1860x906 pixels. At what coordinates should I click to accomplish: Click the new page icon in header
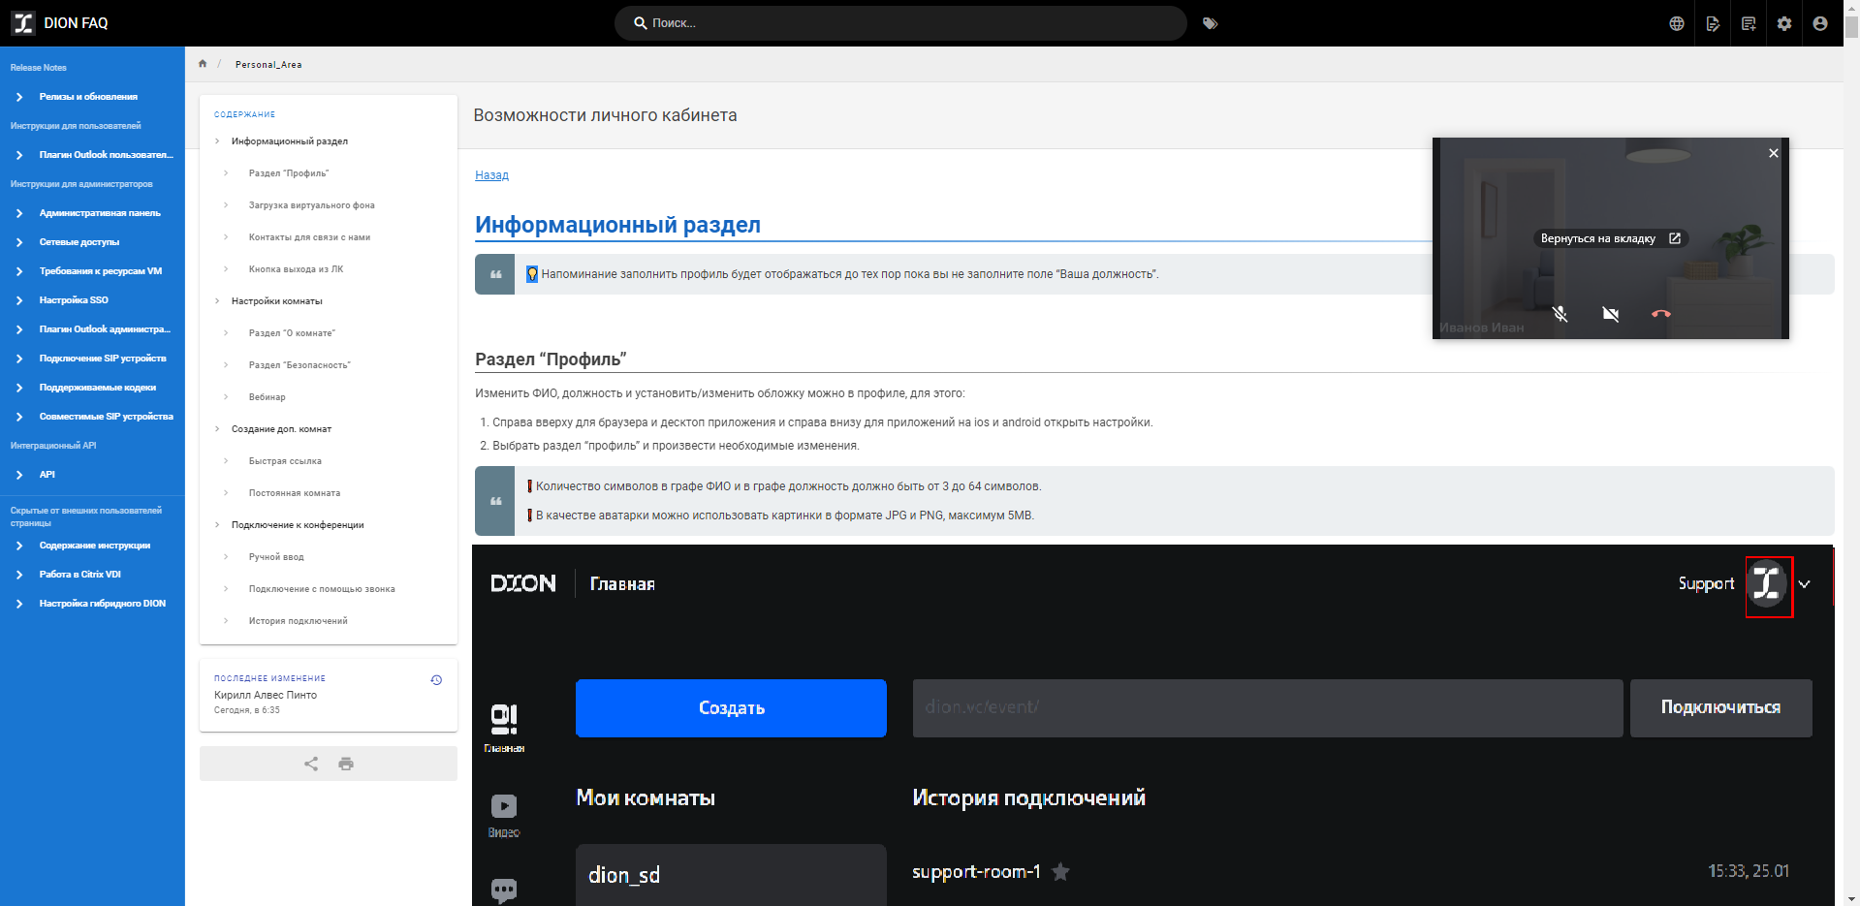coord(1749,23)
